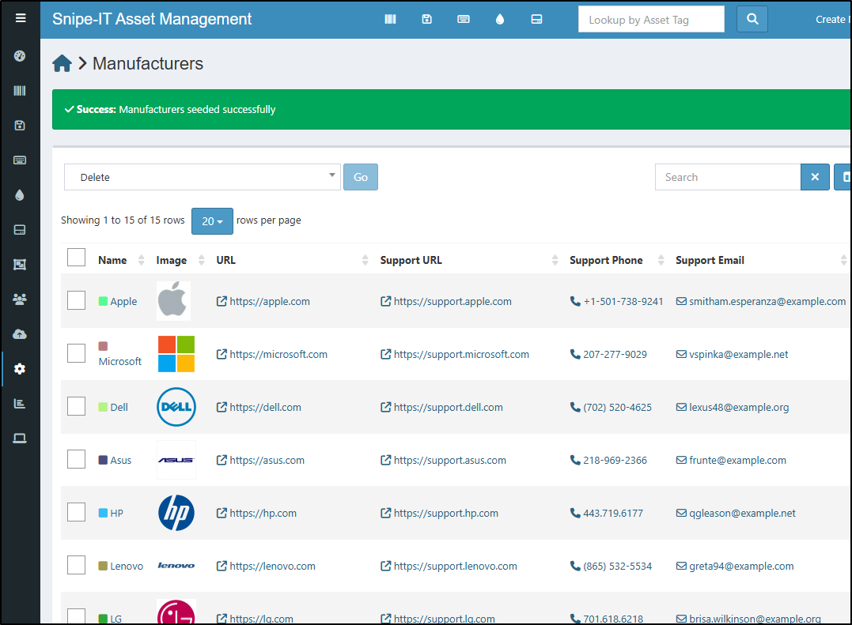Expand the 20 rows per page dropdown
Viewport: 852px width, 625px height.
pyautogui.click(x=212, y=221)
